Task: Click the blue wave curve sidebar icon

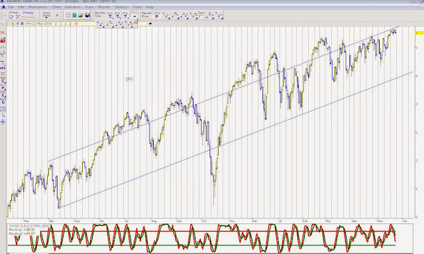Action: (3, 47)
